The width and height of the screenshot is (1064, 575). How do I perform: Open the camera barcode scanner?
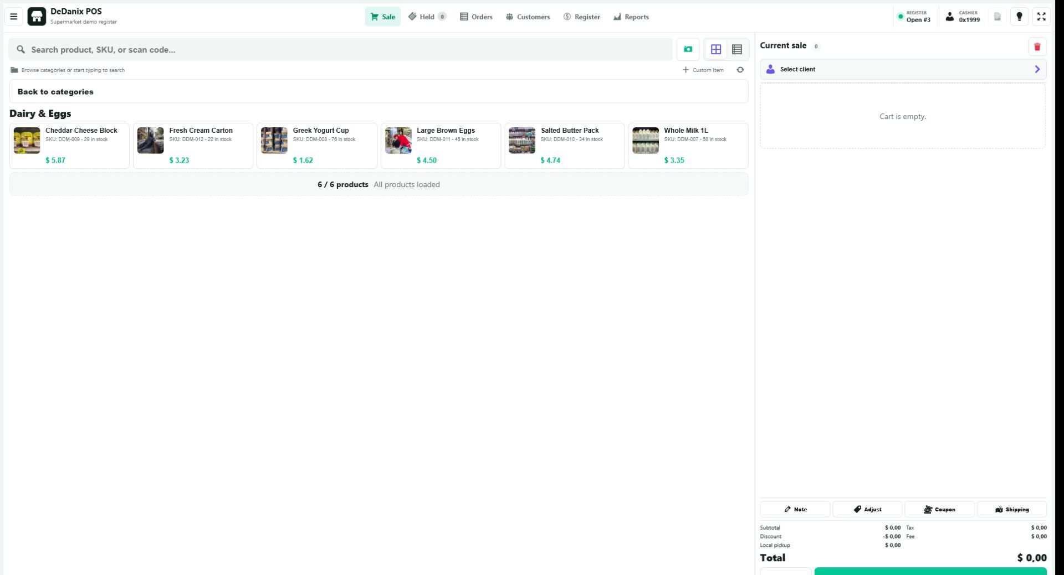688,49
